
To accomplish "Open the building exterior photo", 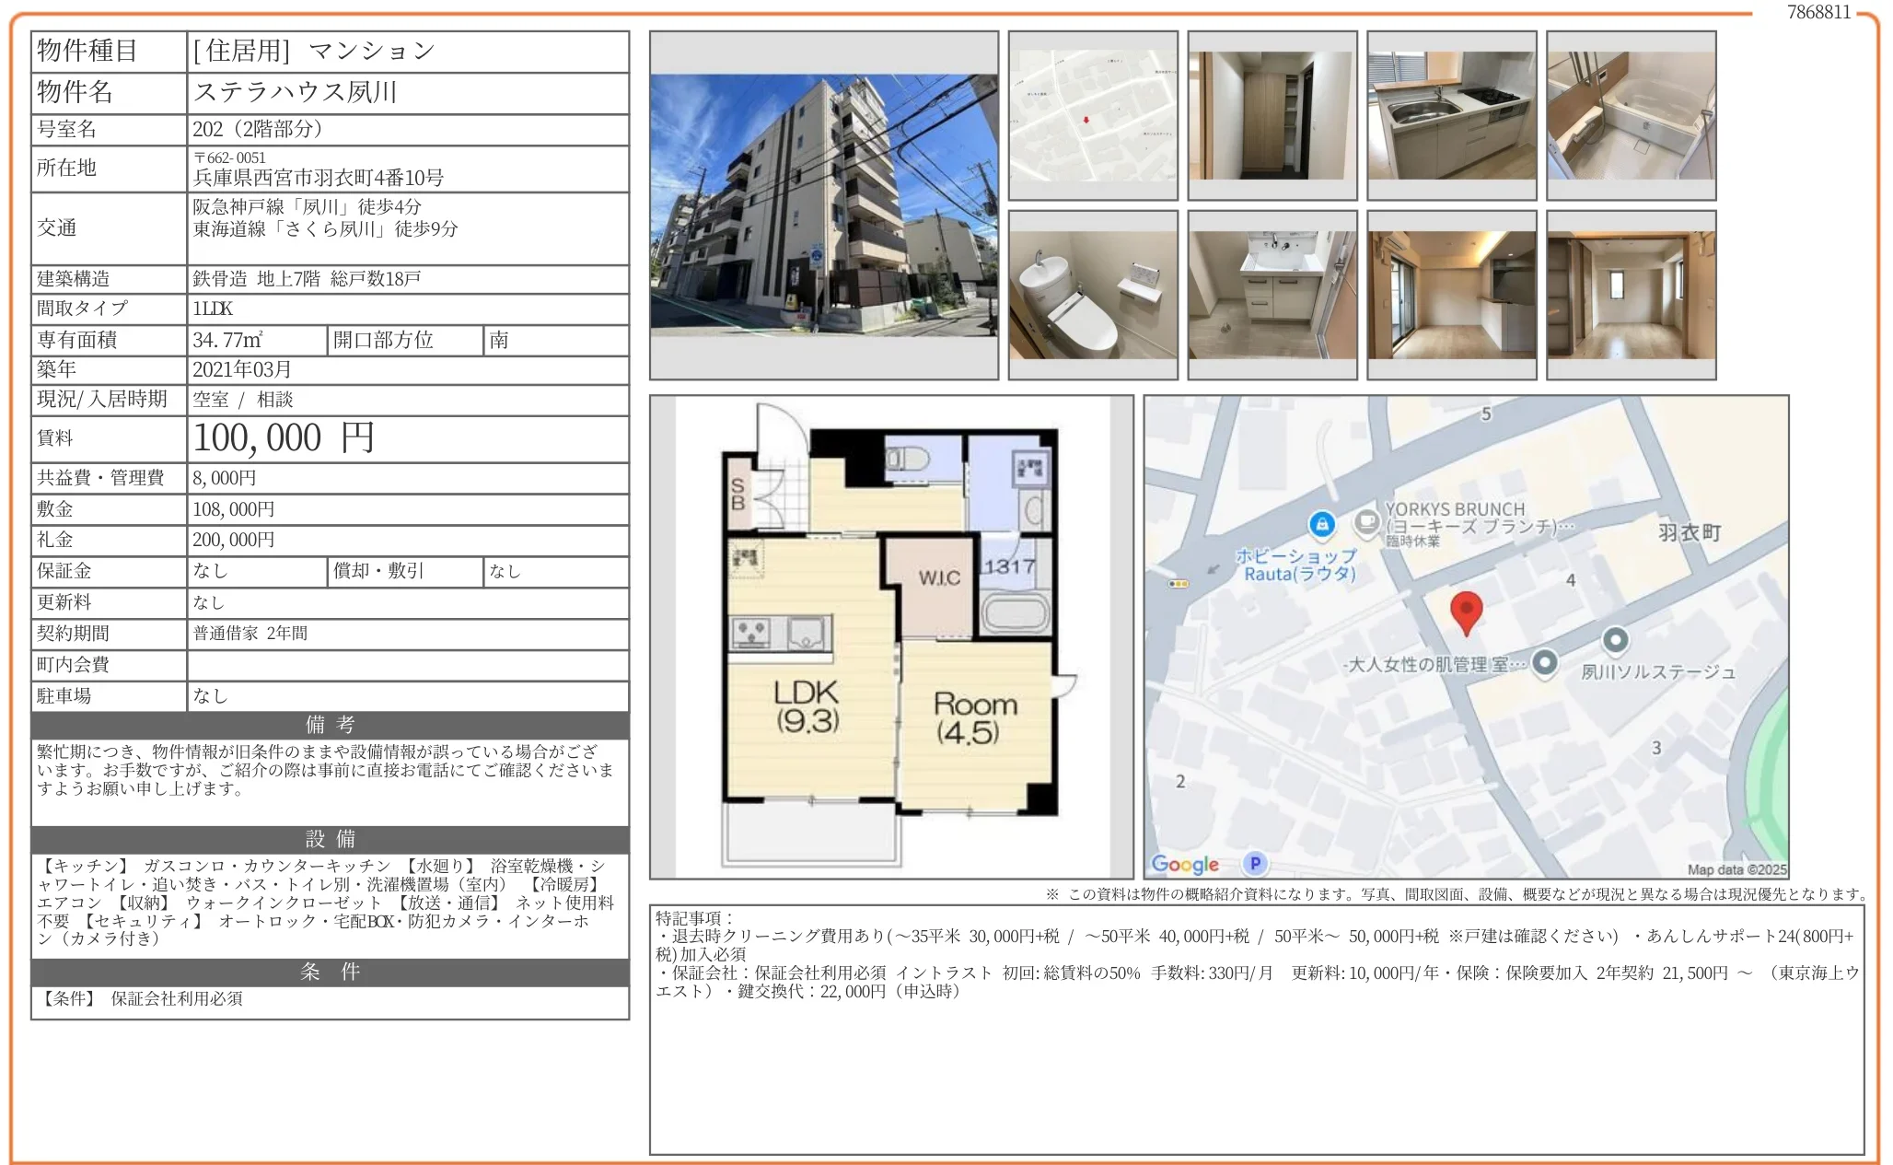I will pyautogui.click(x=823, y=205).
